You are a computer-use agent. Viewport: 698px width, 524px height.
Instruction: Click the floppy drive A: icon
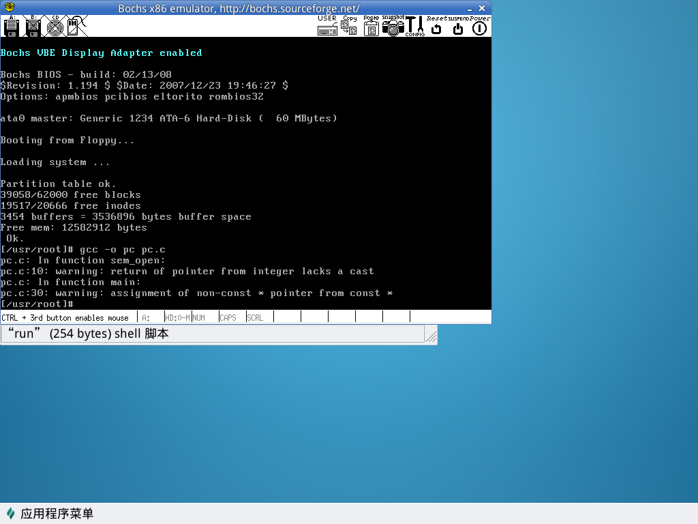click(11, 27)
